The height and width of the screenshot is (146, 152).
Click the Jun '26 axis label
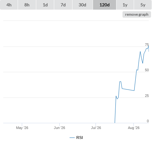(x=59, y=128)
